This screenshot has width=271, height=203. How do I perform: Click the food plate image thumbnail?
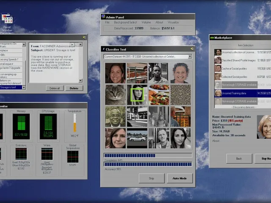(x=159, y=95)
